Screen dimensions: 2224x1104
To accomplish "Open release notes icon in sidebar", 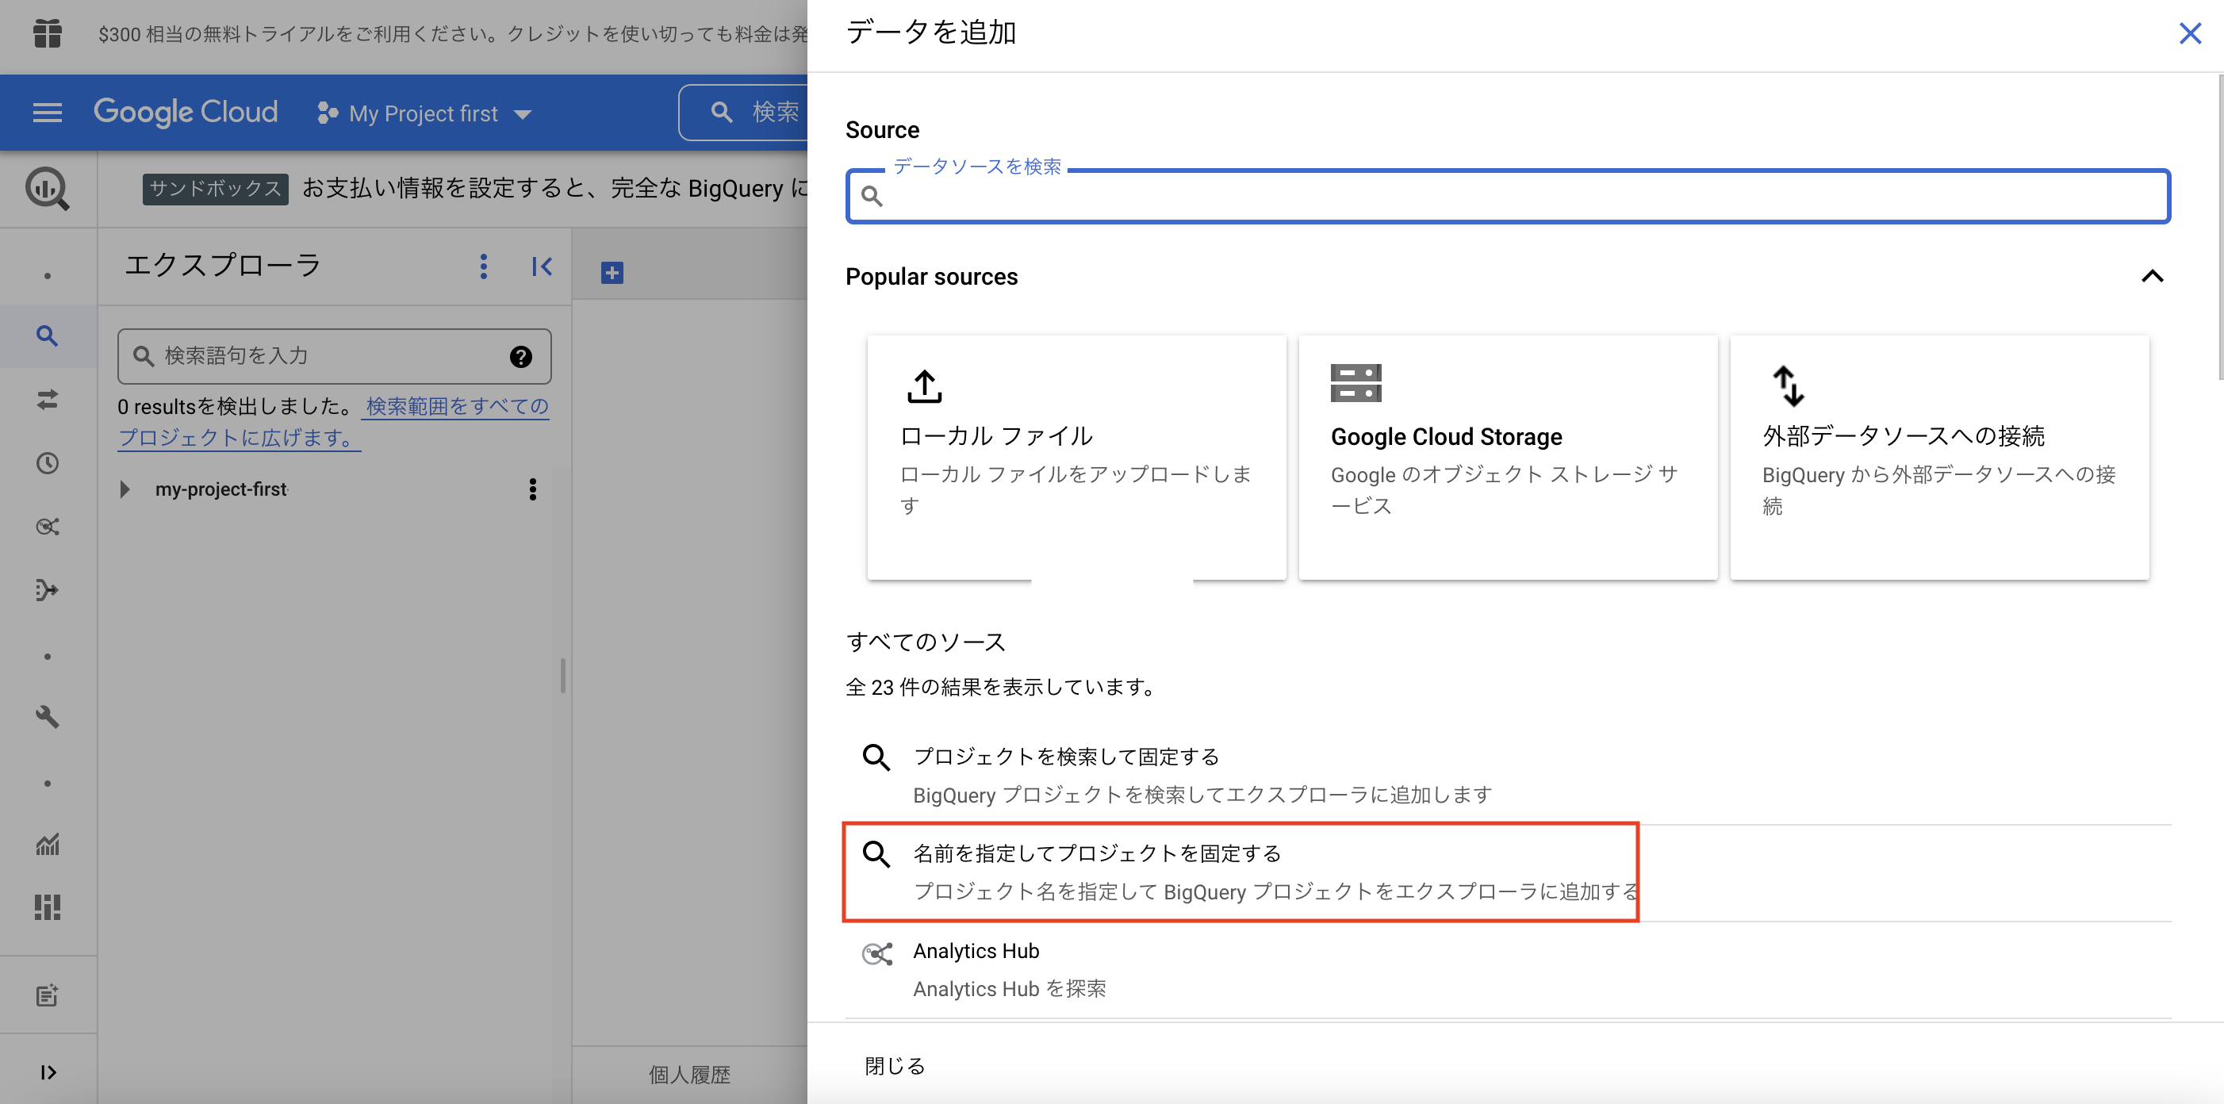I will [x=48, y=995].
